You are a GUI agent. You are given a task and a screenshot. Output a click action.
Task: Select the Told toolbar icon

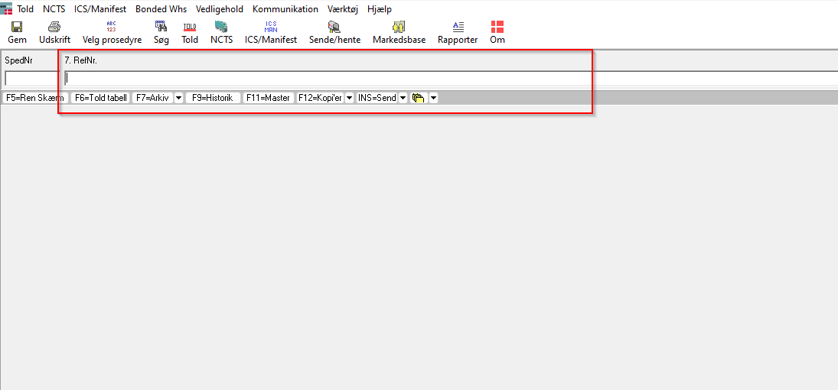click(190, 27)
